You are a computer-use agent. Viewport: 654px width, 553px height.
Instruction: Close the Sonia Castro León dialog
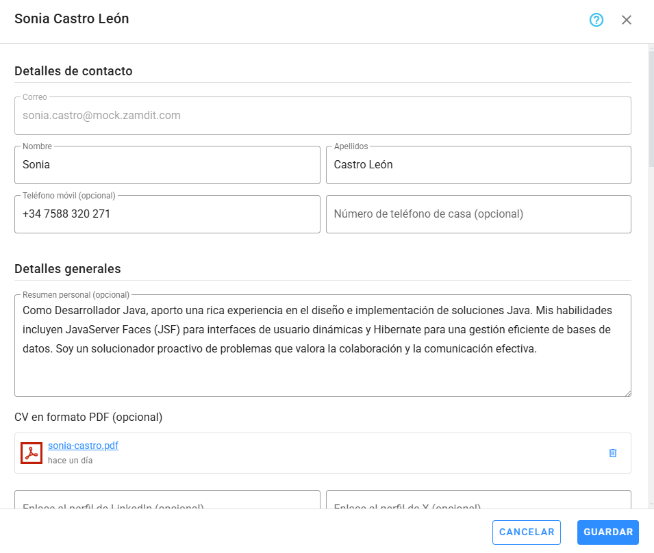point(627,20)
